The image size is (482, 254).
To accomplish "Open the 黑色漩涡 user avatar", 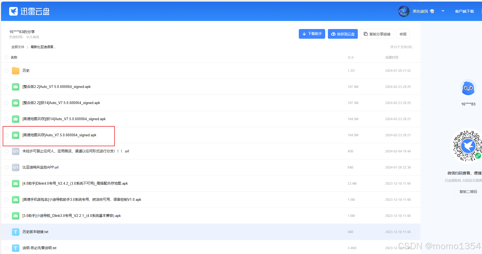I will [x=404, y=11].
